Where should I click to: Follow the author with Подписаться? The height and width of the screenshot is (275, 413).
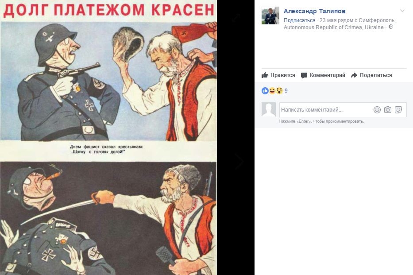[300, 20]
